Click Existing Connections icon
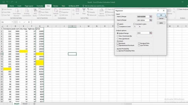This screenshot has height=105, width=188. 27,12
